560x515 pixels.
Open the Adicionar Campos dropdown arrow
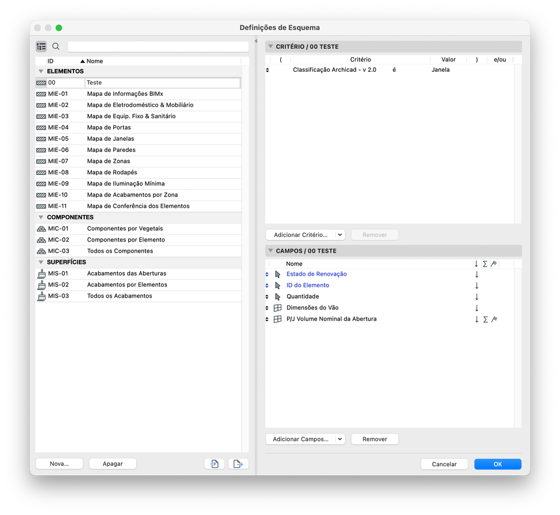(340, 439)
